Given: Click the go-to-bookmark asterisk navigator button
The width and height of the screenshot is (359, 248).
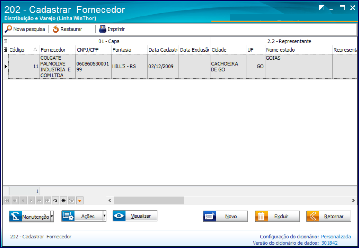Looking at the screenshot, I should pos(72,201).
